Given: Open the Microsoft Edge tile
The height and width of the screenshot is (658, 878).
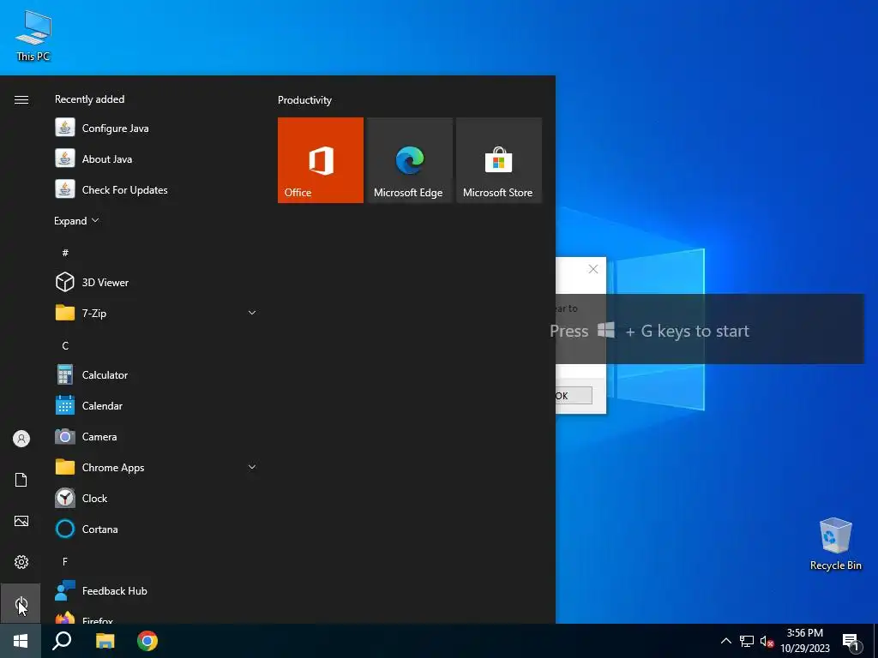Looking at the screenshot, I should point(409,160).
